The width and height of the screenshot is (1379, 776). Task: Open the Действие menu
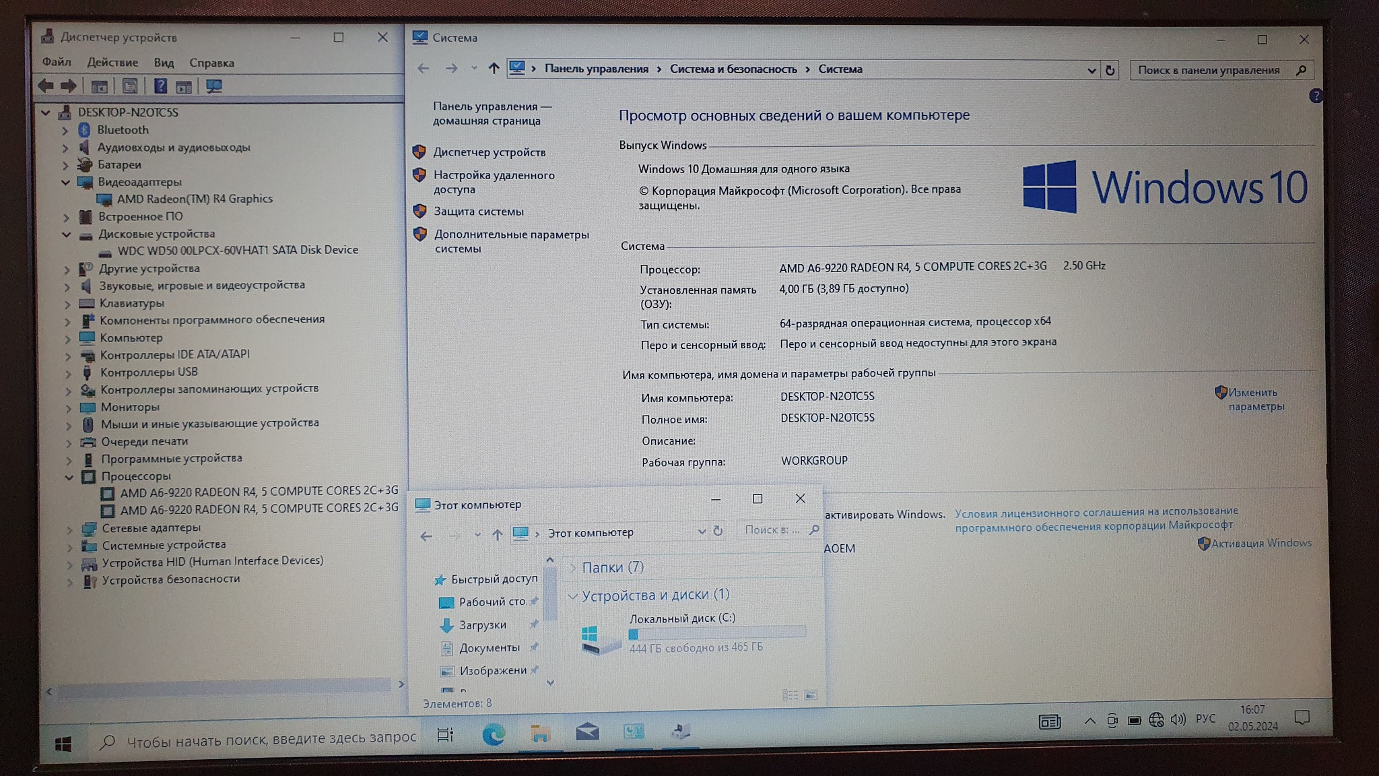tap(112, 63)
